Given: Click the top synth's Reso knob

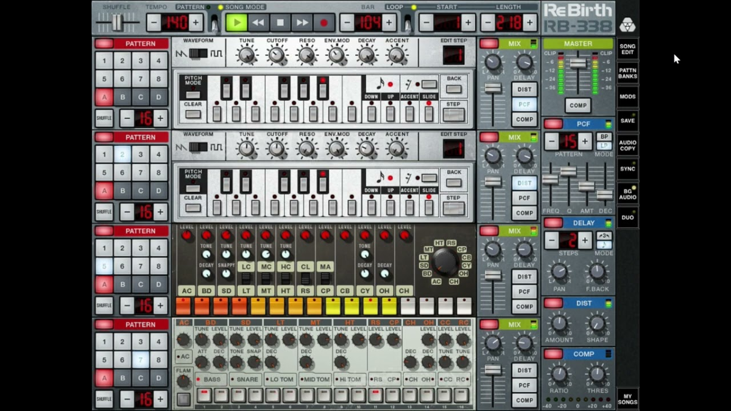Looking at the screenshot, I should (306, 55).
